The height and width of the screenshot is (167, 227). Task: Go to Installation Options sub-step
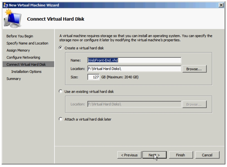26,72
